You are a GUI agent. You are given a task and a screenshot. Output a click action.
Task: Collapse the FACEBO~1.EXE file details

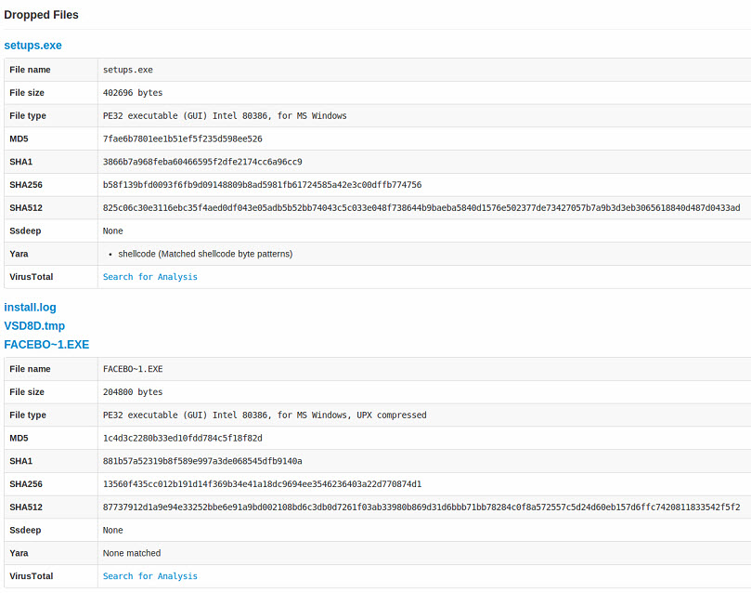tap(46, 345)
